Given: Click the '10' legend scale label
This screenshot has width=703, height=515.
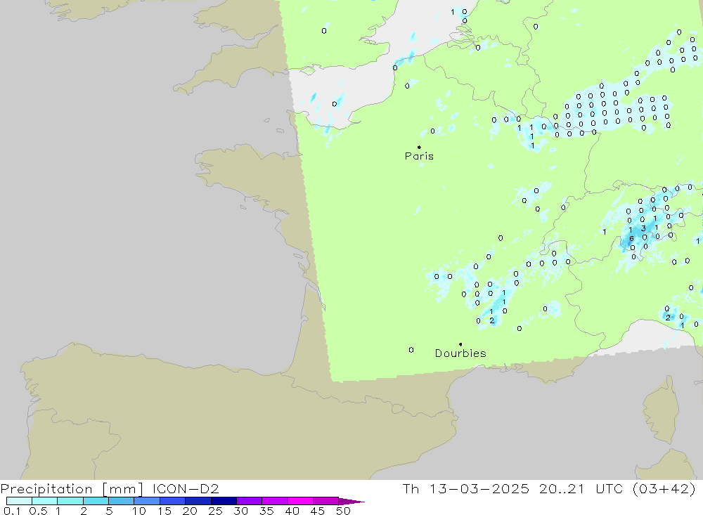Looking at the screenshot, I should (x=139, y=511).
